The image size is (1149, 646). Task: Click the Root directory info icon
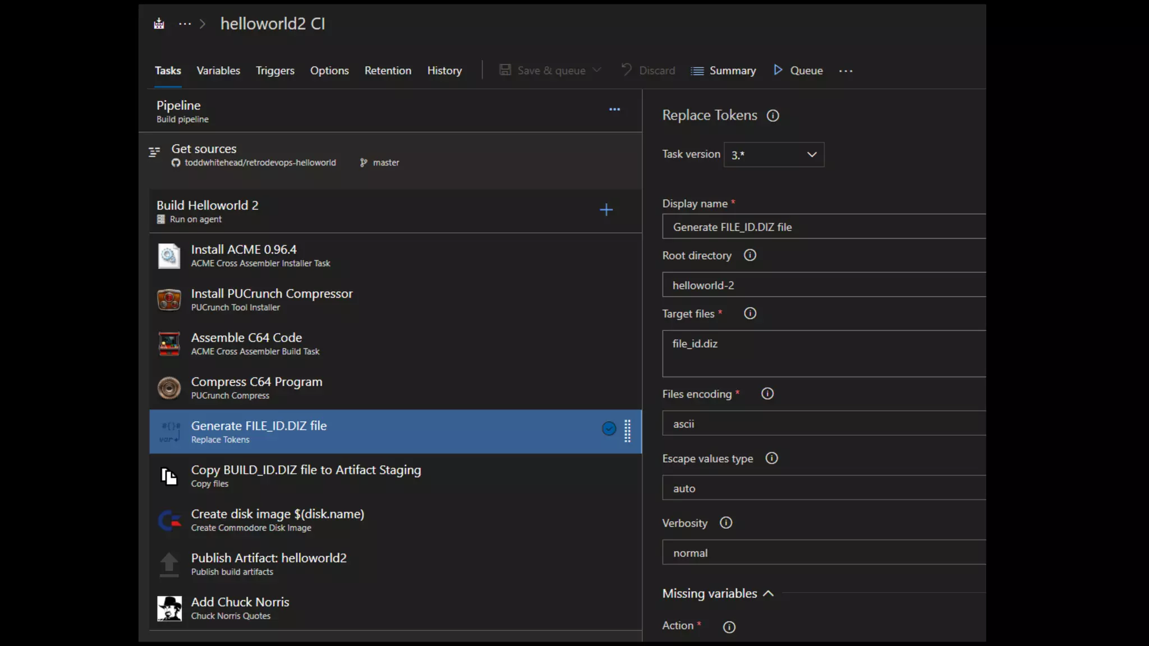(750, 255)
